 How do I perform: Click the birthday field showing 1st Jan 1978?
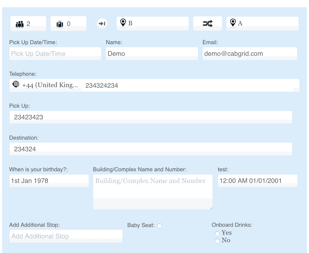click(x=49, y=181)
